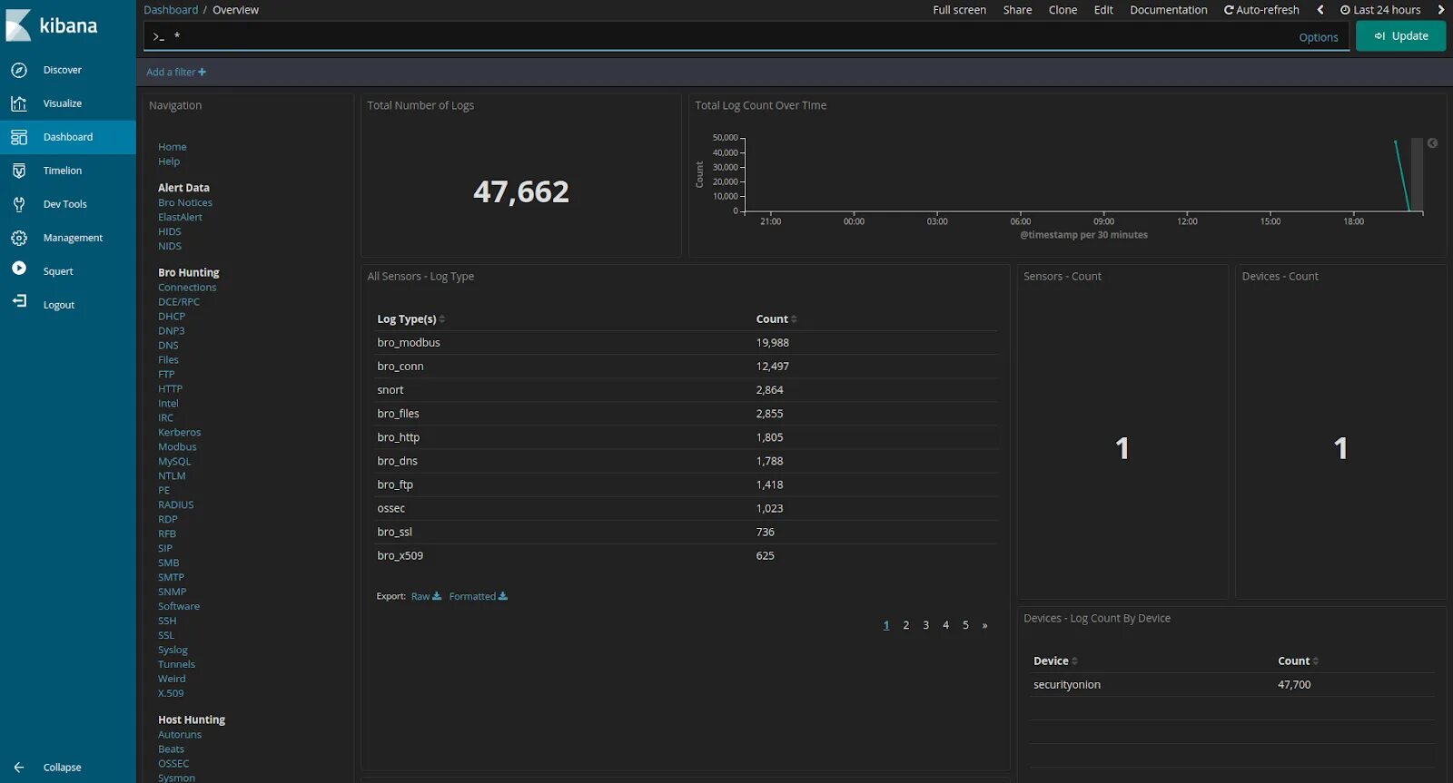Viewport: 1453px width, 783px height.
Task: Open Documentation from top menu
Action: [x=1169, y=10]
